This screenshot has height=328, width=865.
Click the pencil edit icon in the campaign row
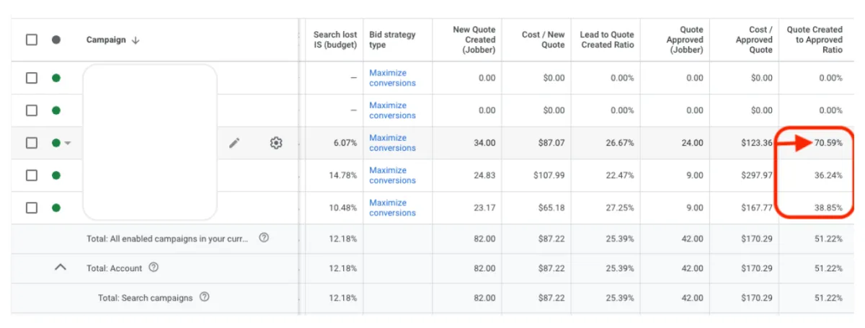(x=234, y=143)
